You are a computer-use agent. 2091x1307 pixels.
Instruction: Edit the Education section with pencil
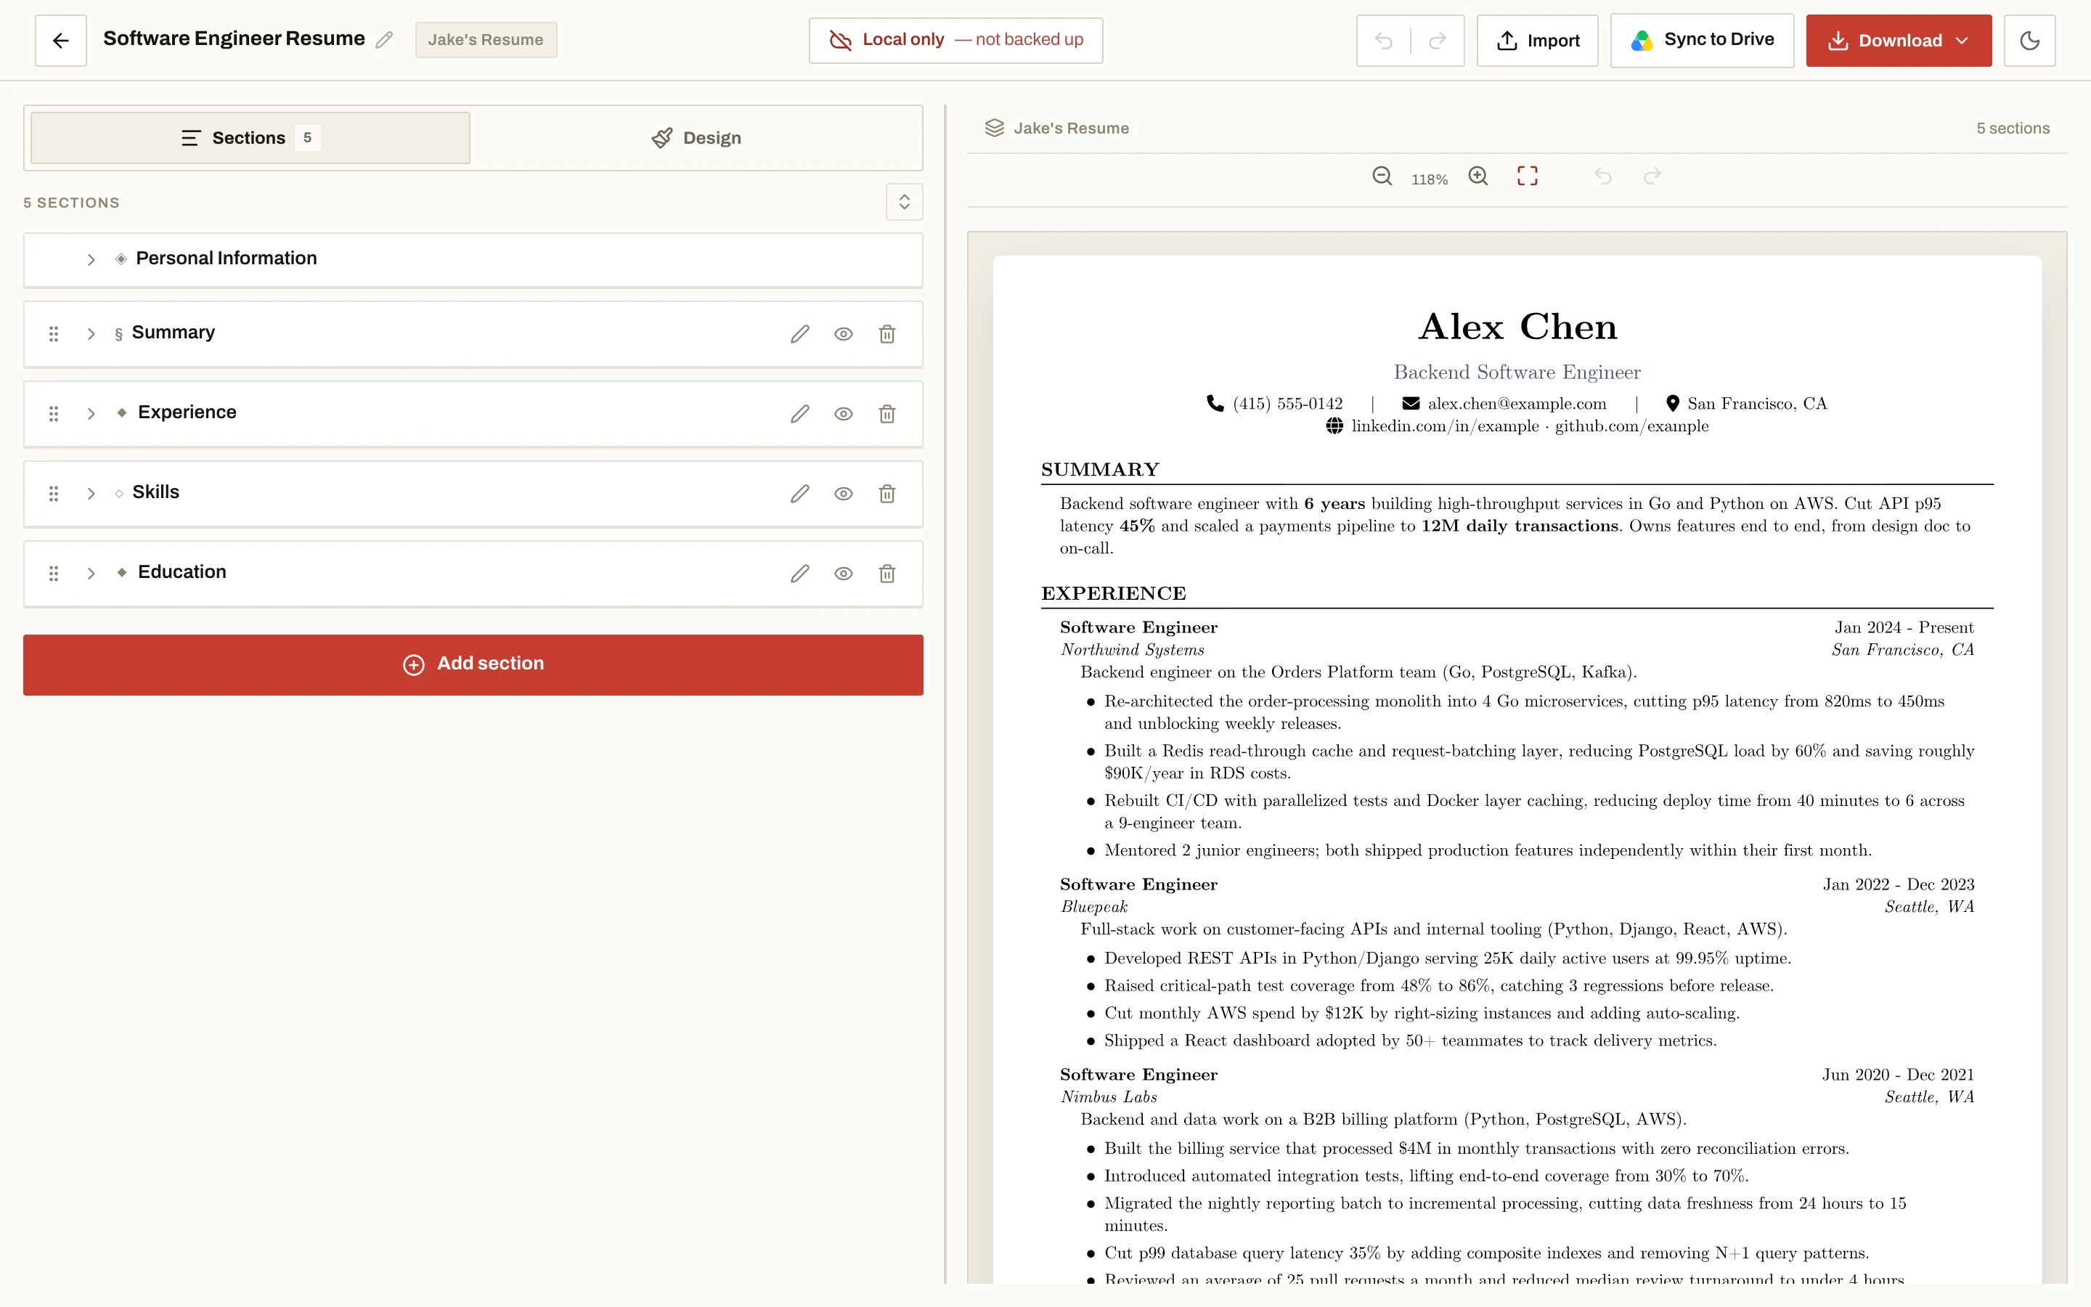click(x=800, y=574)
